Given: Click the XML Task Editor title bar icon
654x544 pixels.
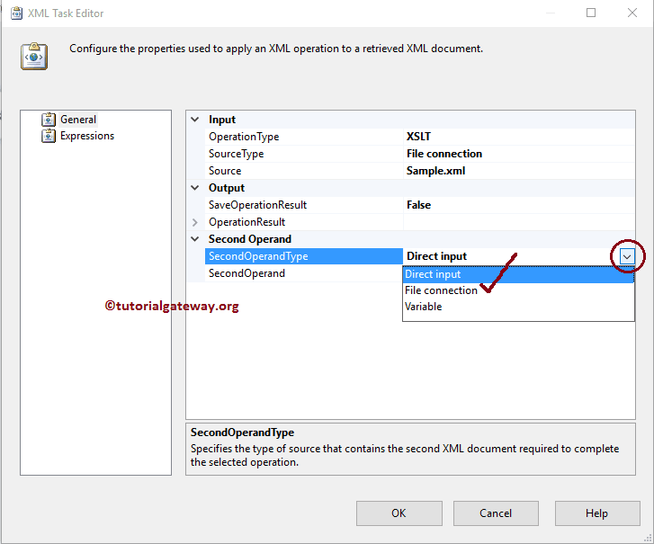Looking at the screenshot, I should pos(16,13).
